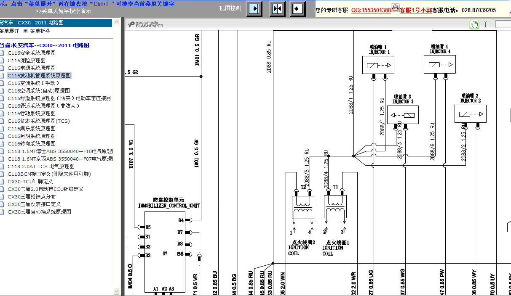Click the INJECTOR 1 symbol in diagram
511x296 pixels.
pos(379,65)
